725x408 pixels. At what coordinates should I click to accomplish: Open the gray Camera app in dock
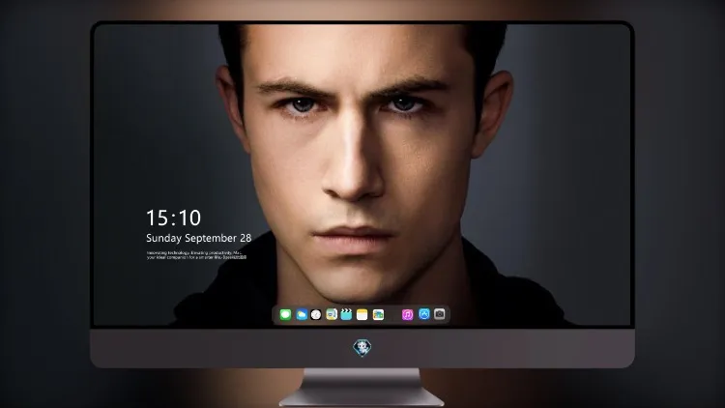pos(440,314)
